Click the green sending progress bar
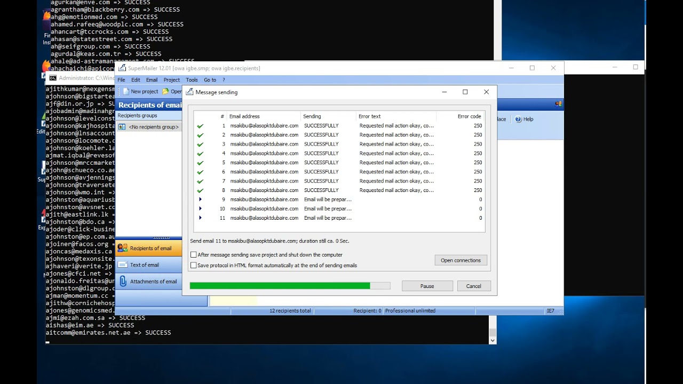 point(290,286)
